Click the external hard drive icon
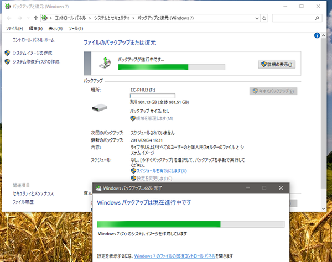The height and width of the screenshot is (262, 332). 100,108
